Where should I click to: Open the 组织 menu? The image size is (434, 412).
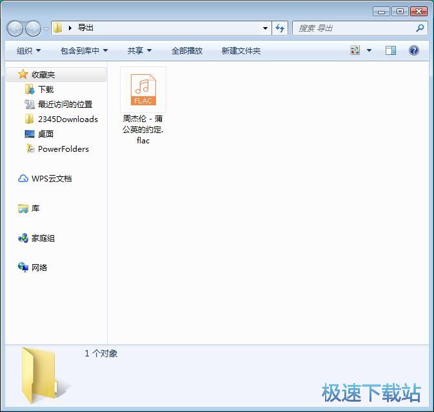click(x=29, y=50)
